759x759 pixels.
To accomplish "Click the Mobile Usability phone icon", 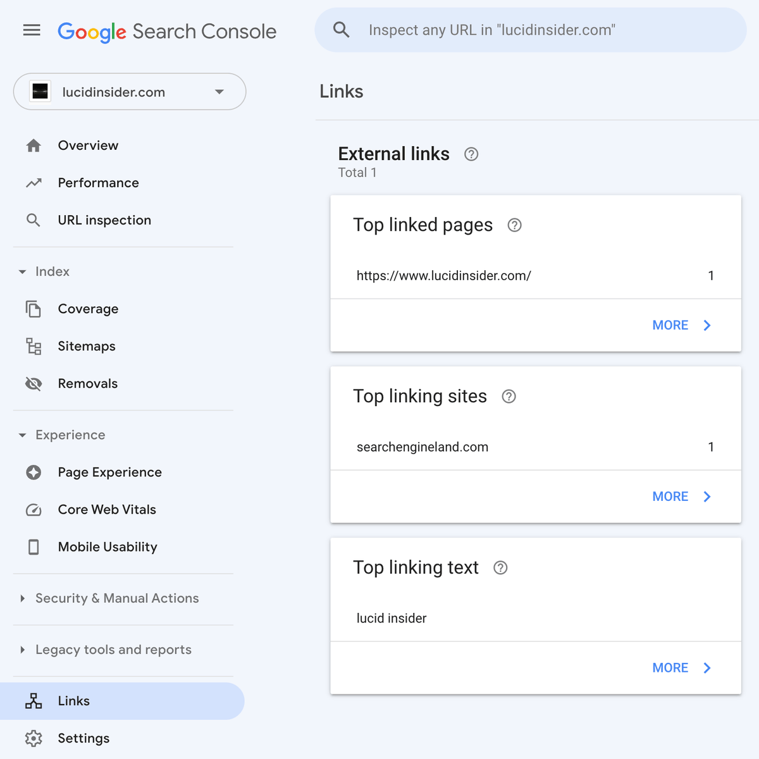I will tap(34, 547).
